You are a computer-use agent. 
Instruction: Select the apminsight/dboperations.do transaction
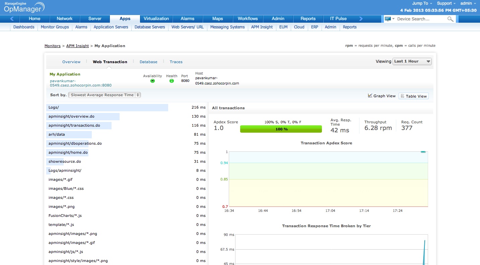127,143
